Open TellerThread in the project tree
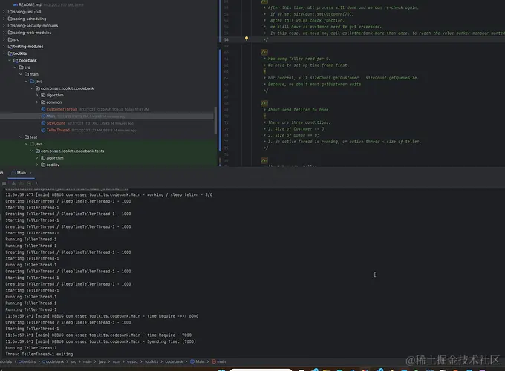Image resolution: width=505 pixels, height=371 pixels. point(58,130)
